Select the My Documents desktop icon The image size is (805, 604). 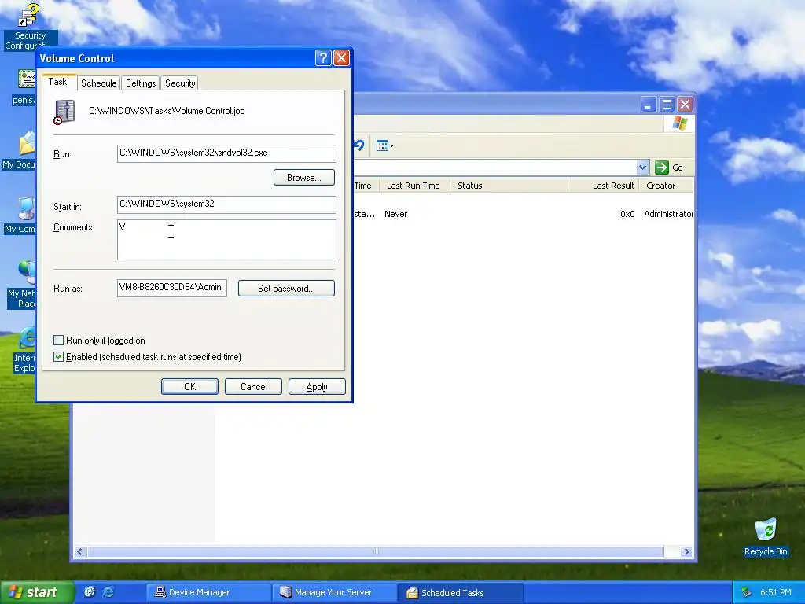(19, 150)
